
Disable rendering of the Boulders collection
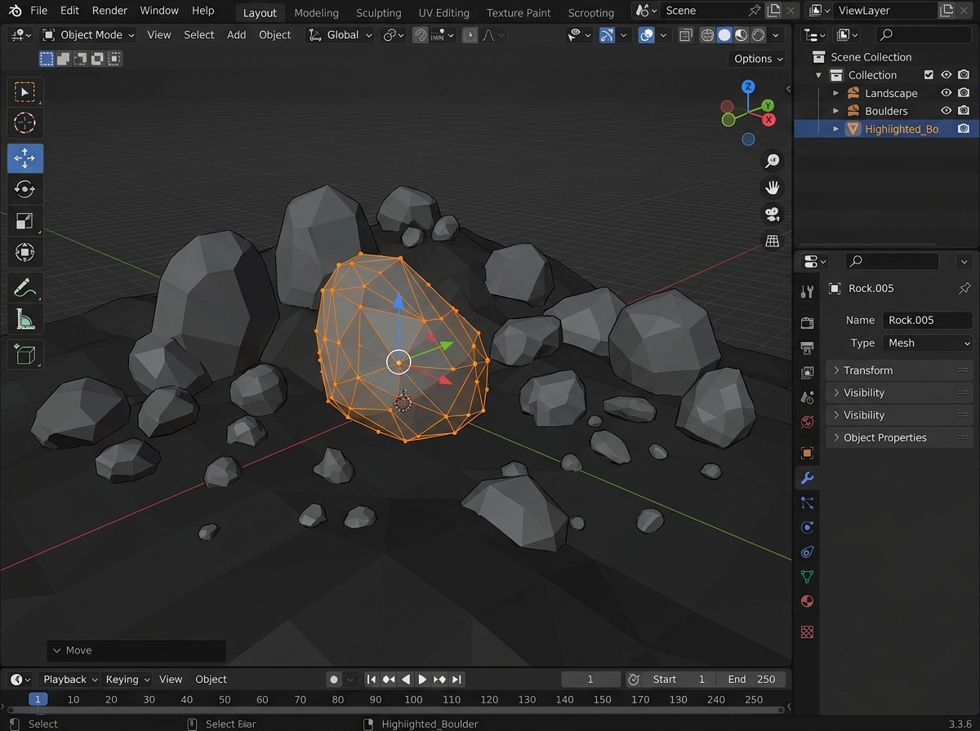(x=964, y=111)
